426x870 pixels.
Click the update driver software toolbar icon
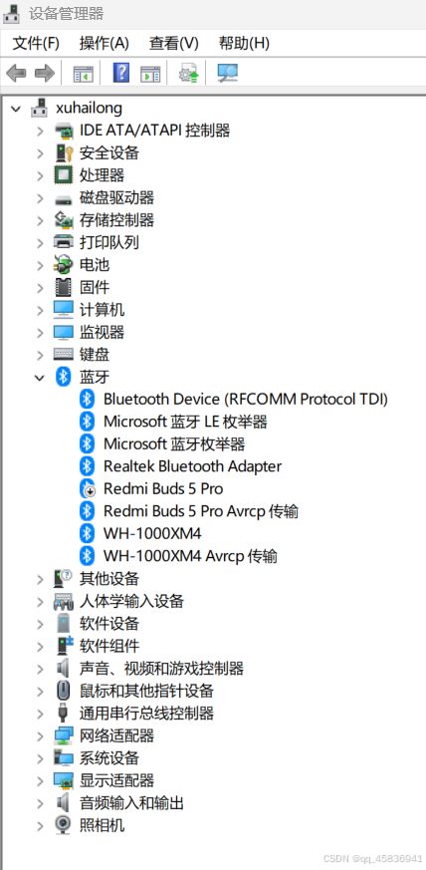pyautogui.click(x=188, y=73)
